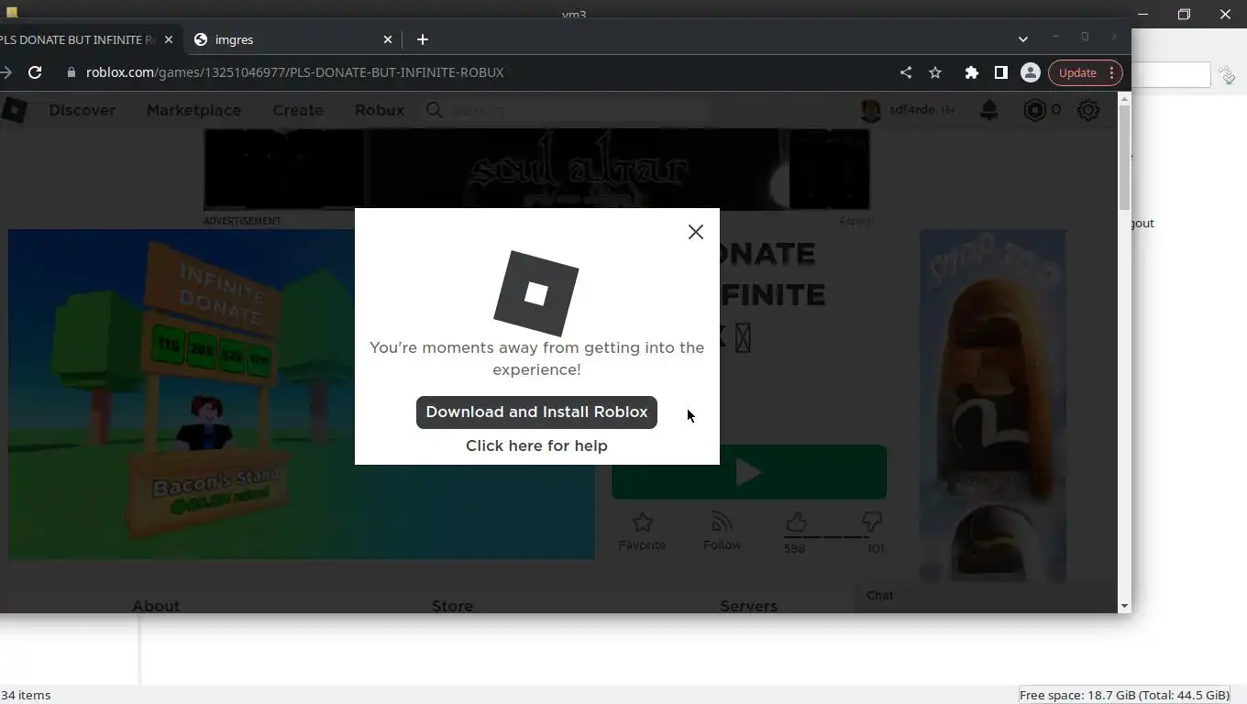Open the Create nav link
Viewport: 1247px width, 704px height.
click(x=298, y=110)
